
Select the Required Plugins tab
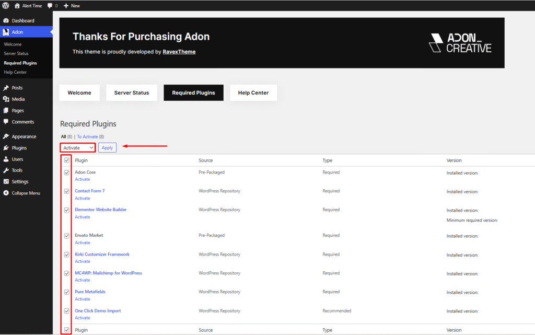tap(193, 93)
